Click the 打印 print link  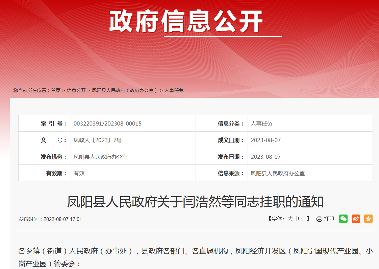(x=329, y=219)
